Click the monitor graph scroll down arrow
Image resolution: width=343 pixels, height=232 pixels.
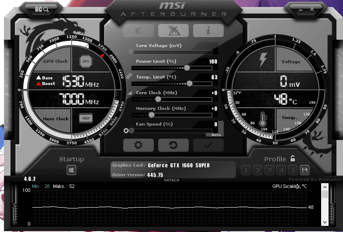325,222
